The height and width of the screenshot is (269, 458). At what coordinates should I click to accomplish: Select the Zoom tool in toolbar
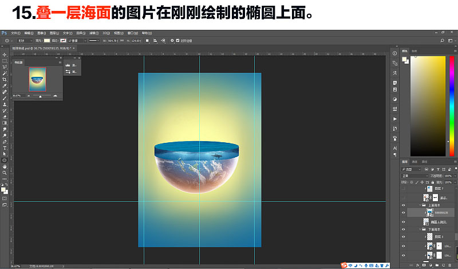click(x=5, y=173)
